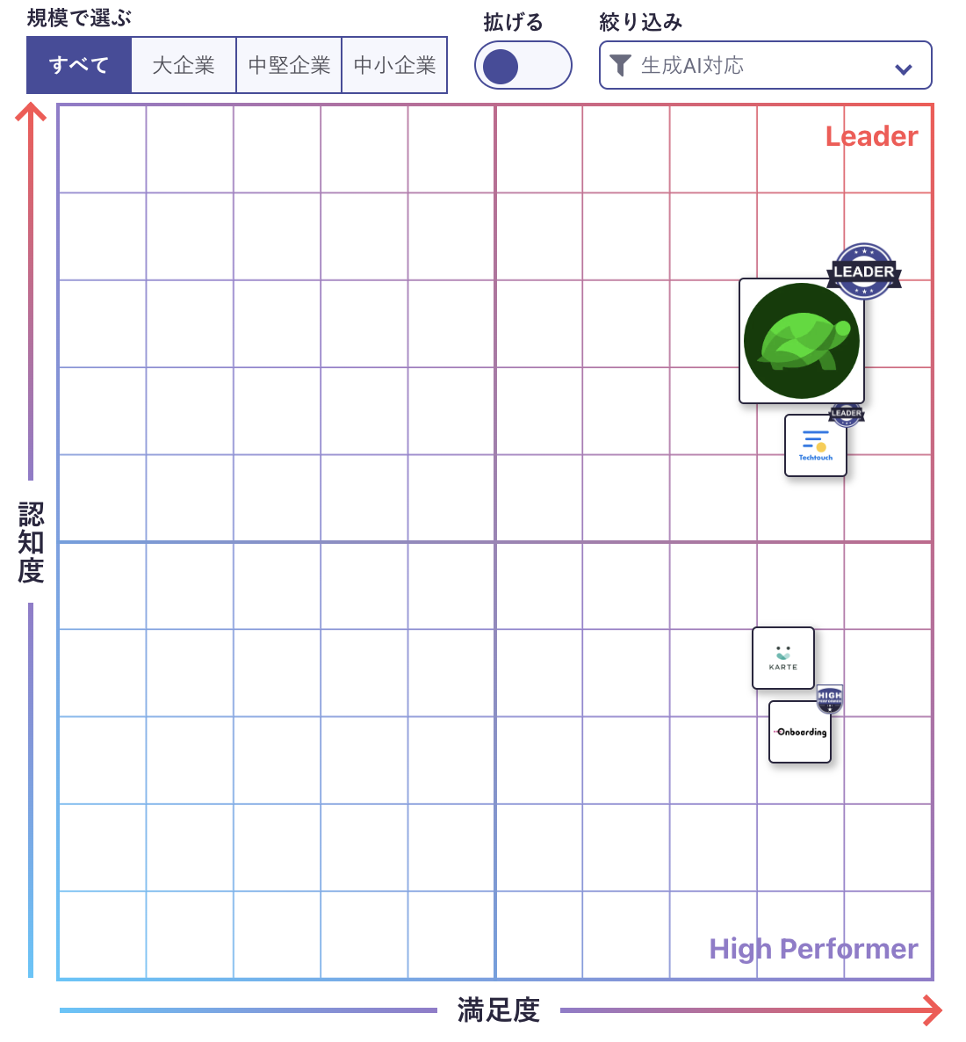Click the 規模で選ぶ heading
This screenshot has width=966, height=1042.
coord(79,18)
